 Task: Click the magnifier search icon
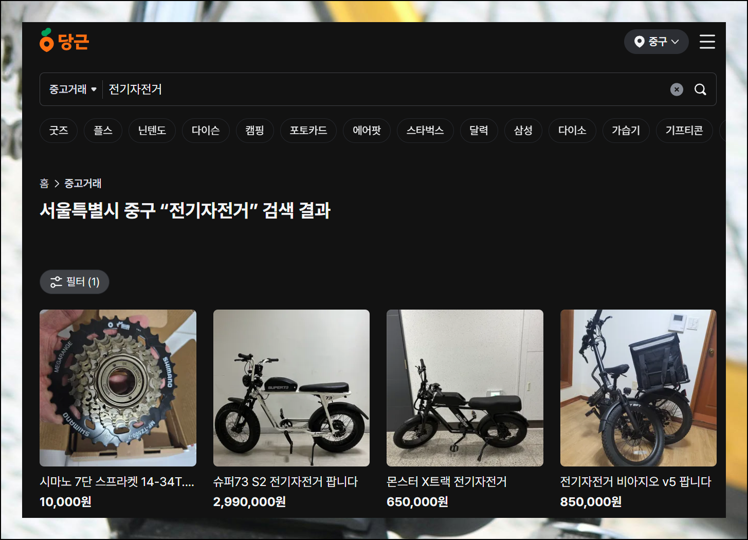[700, 89]
